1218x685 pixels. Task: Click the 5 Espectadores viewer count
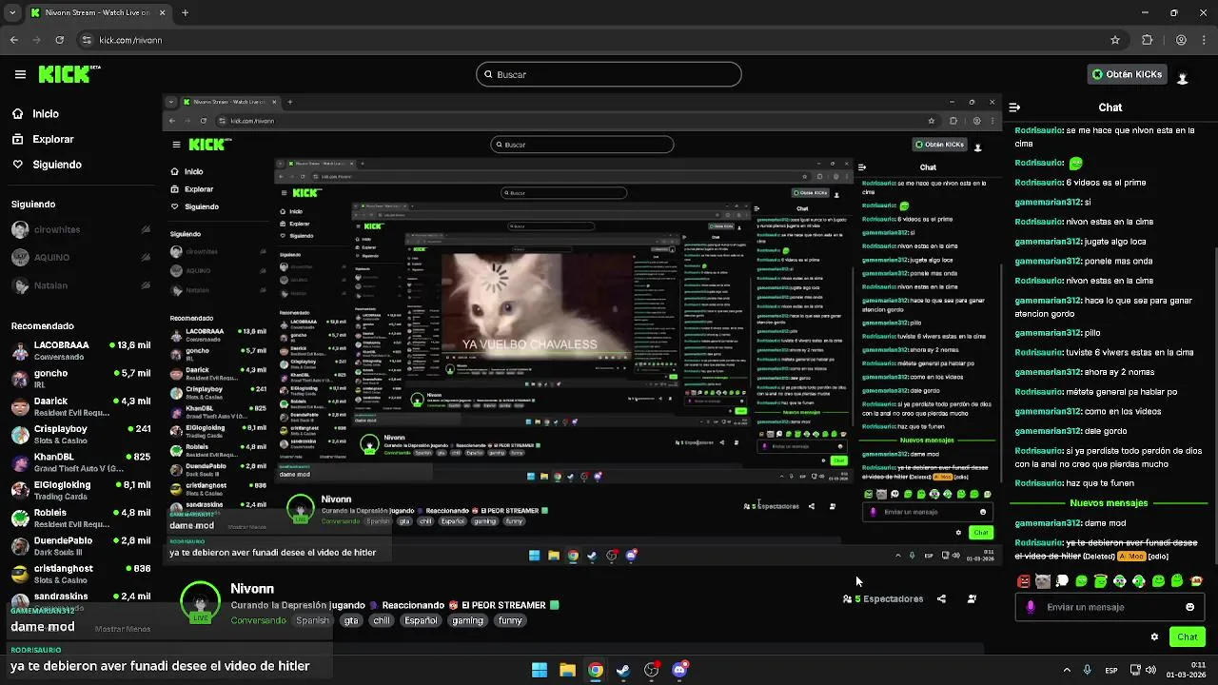pos(883,599)
